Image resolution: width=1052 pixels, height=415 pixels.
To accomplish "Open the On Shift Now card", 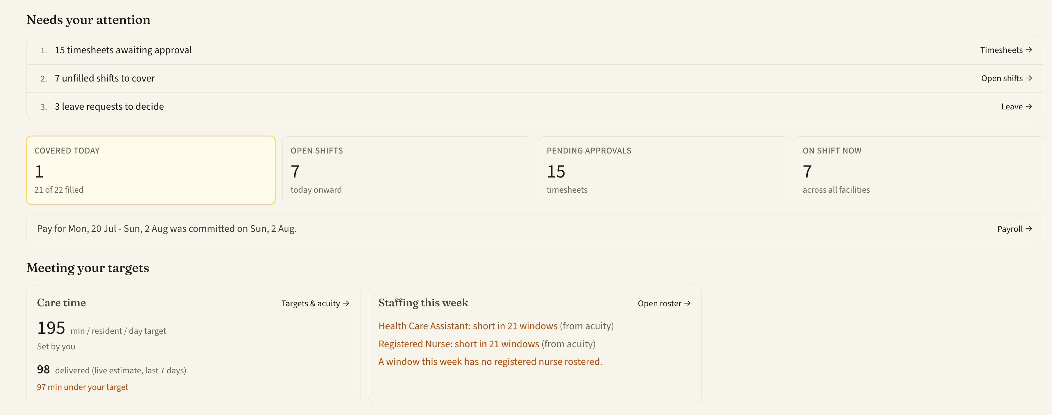I will [x=919, y=170].
